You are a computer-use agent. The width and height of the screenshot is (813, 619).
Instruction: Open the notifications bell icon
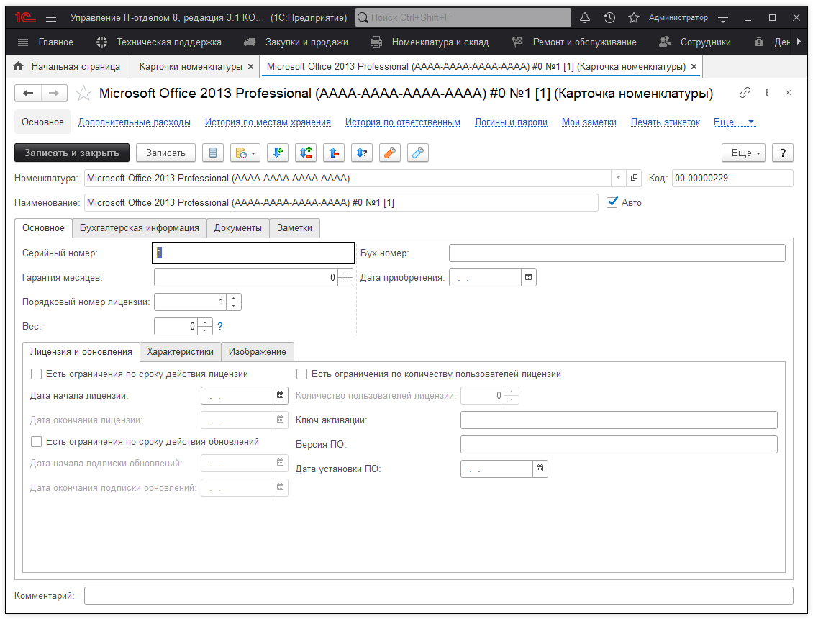(x=585, y=17)
